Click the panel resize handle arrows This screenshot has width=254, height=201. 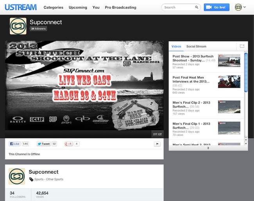pyautogui.click(x=208, y=148)
